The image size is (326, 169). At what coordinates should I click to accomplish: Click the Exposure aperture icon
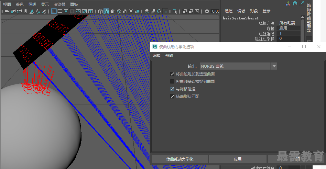click(x=207, y=11)
